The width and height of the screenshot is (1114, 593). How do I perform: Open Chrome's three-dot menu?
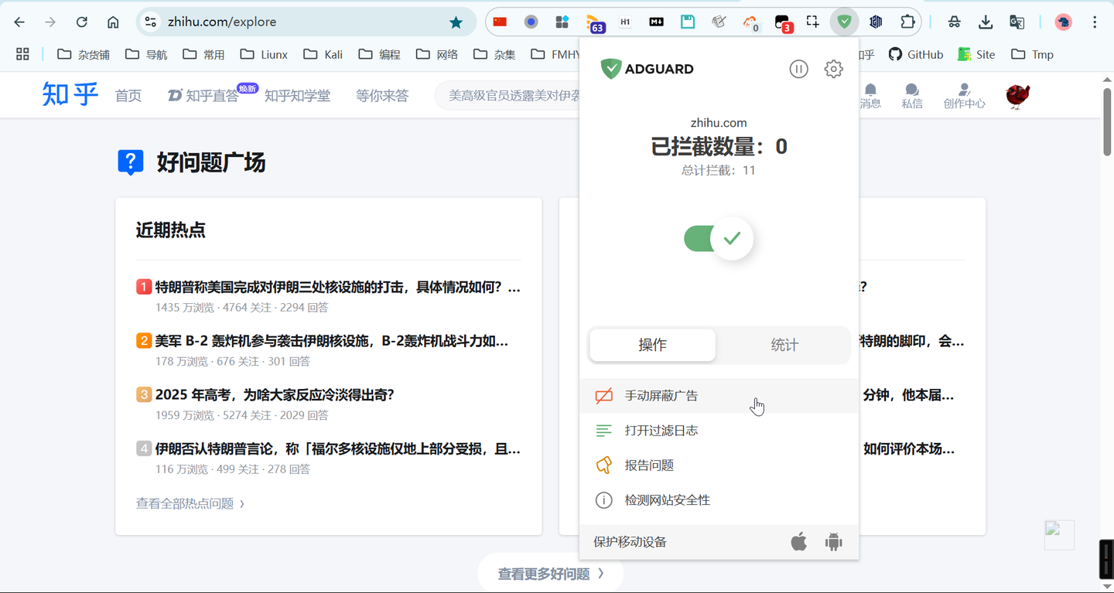tap(1096, 22)
